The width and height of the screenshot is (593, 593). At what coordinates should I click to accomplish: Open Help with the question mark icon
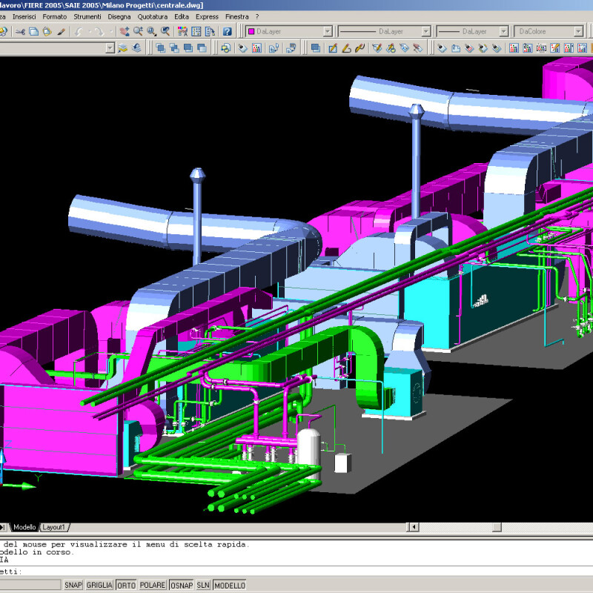[x=228, y=31]
